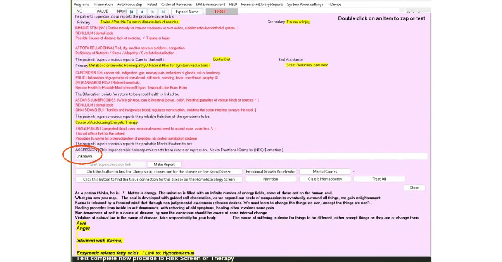
Task: Click the text field containing 'unknown'
Action: click(251, 156)
